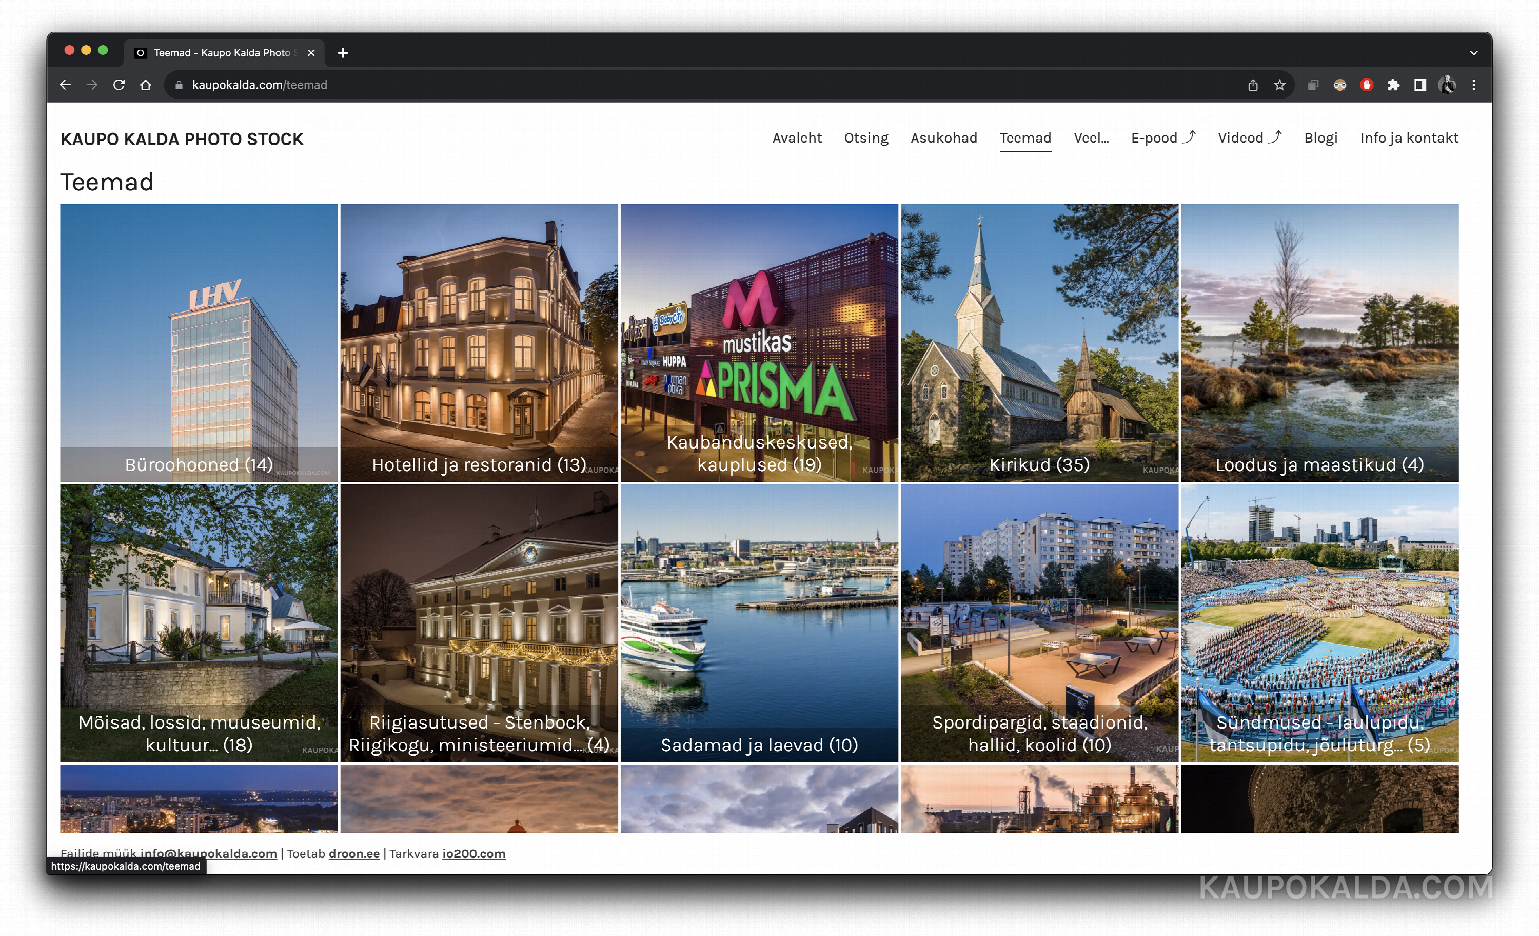Open the extensions puzzle icon
Viewport: 1539px width, 936px height.
pos(1393,85)
